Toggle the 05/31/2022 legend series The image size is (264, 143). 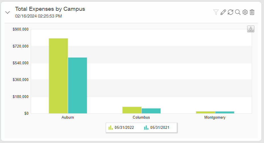tap(121, 128)
